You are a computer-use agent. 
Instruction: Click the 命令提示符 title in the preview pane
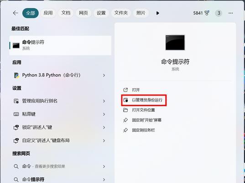[175, 62]
